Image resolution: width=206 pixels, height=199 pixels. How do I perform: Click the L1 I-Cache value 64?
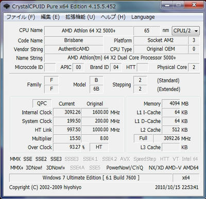[x=171, y=112]
